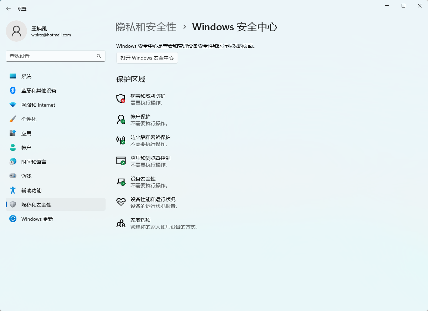Maximize the Settings window
The image size is (428, 311).
point(403,6)
